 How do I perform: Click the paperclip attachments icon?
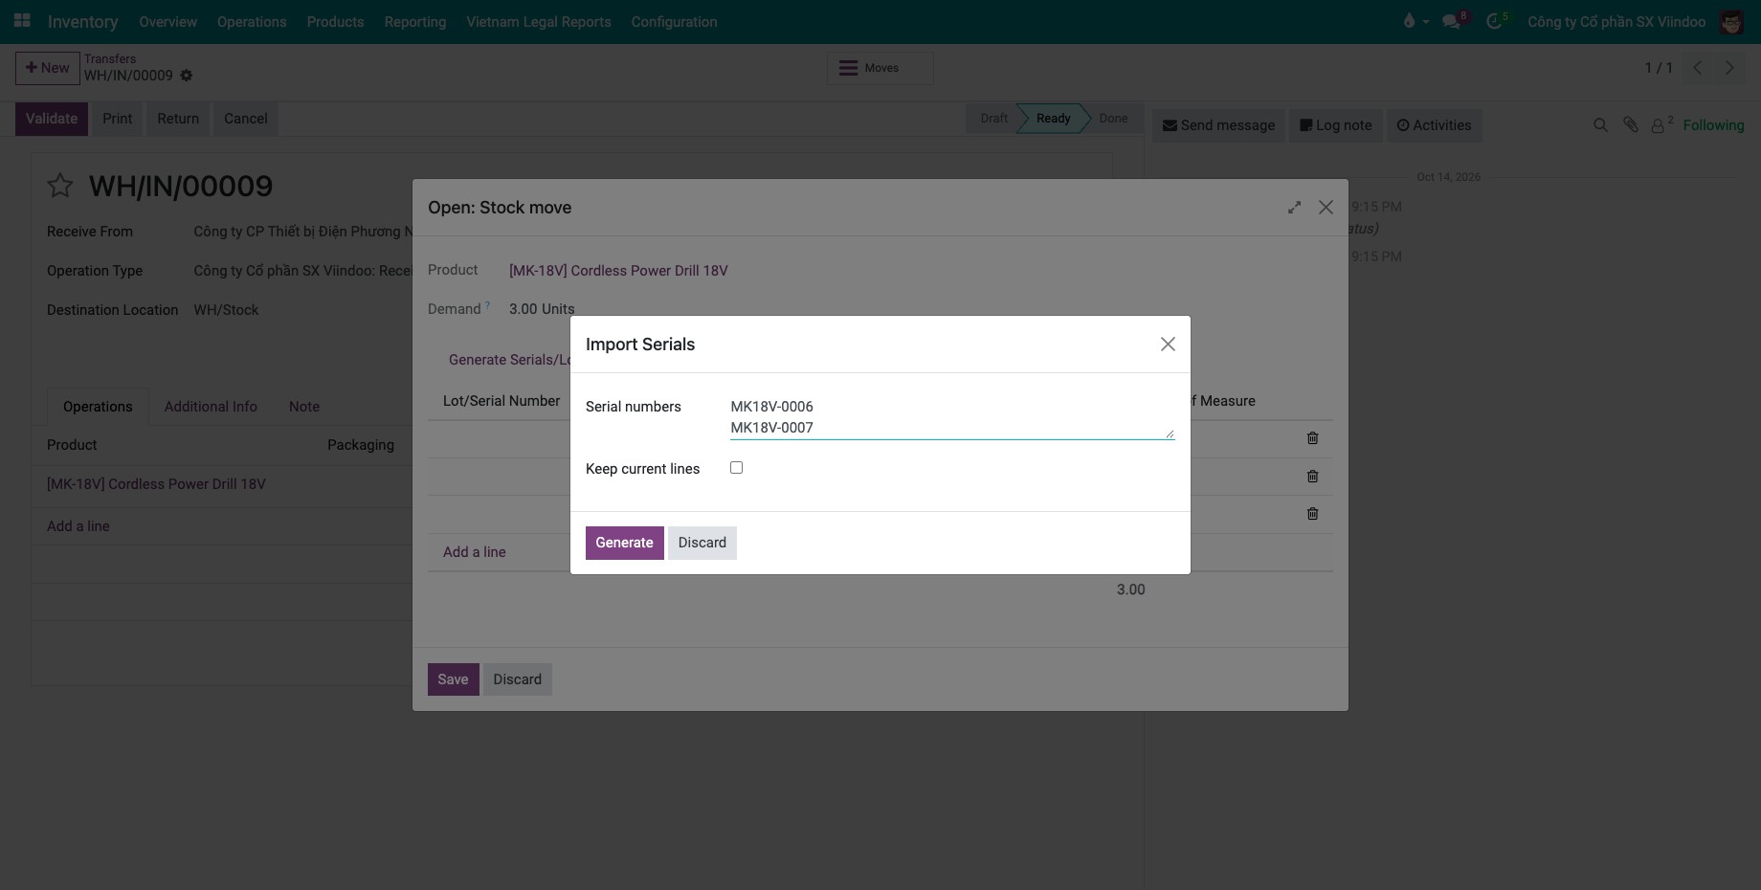pos(1631,125)
